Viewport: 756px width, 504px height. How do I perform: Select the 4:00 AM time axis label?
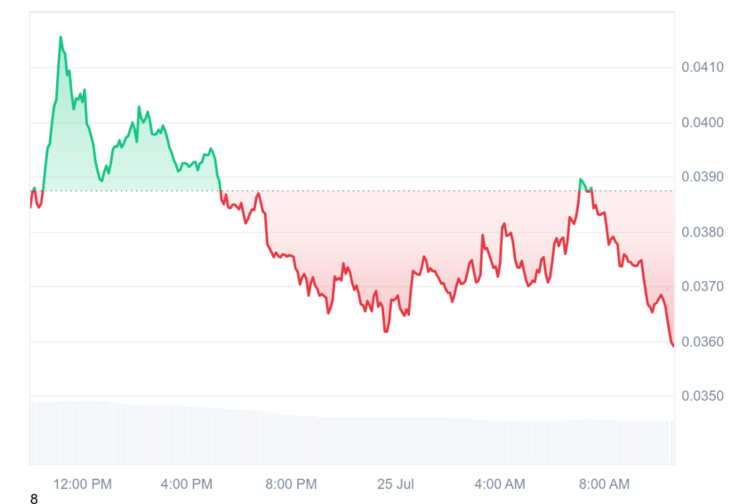click(x=500, y=484)
